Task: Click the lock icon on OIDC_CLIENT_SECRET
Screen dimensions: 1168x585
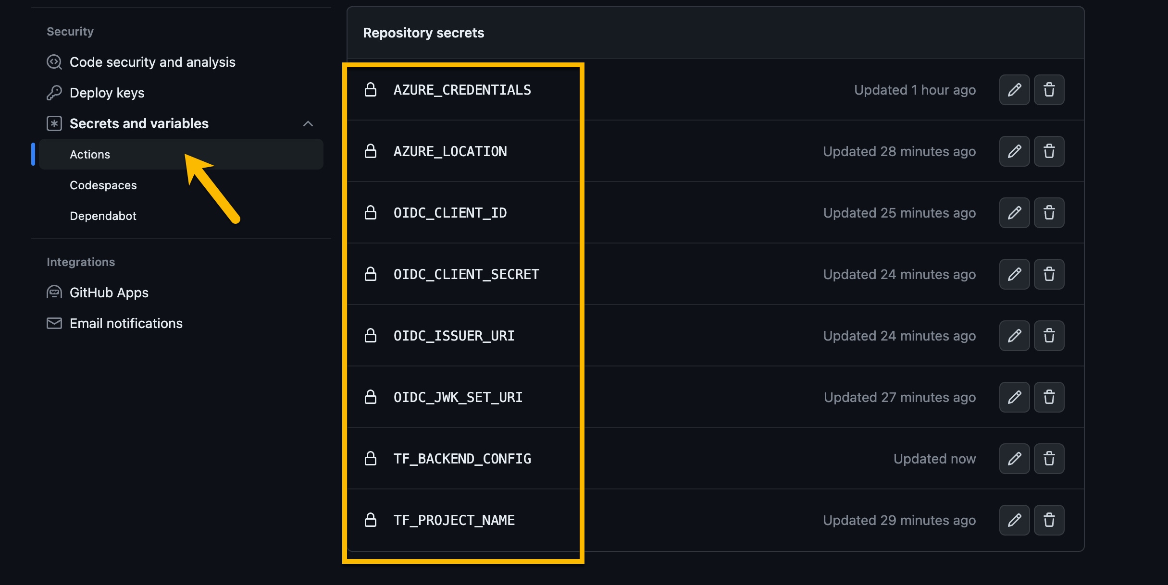Action: [371, 274]
